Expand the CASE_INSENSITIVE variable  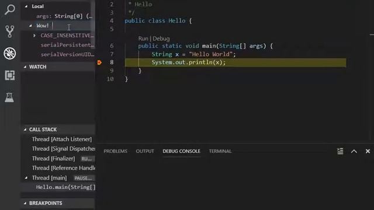tap(34, 36)
